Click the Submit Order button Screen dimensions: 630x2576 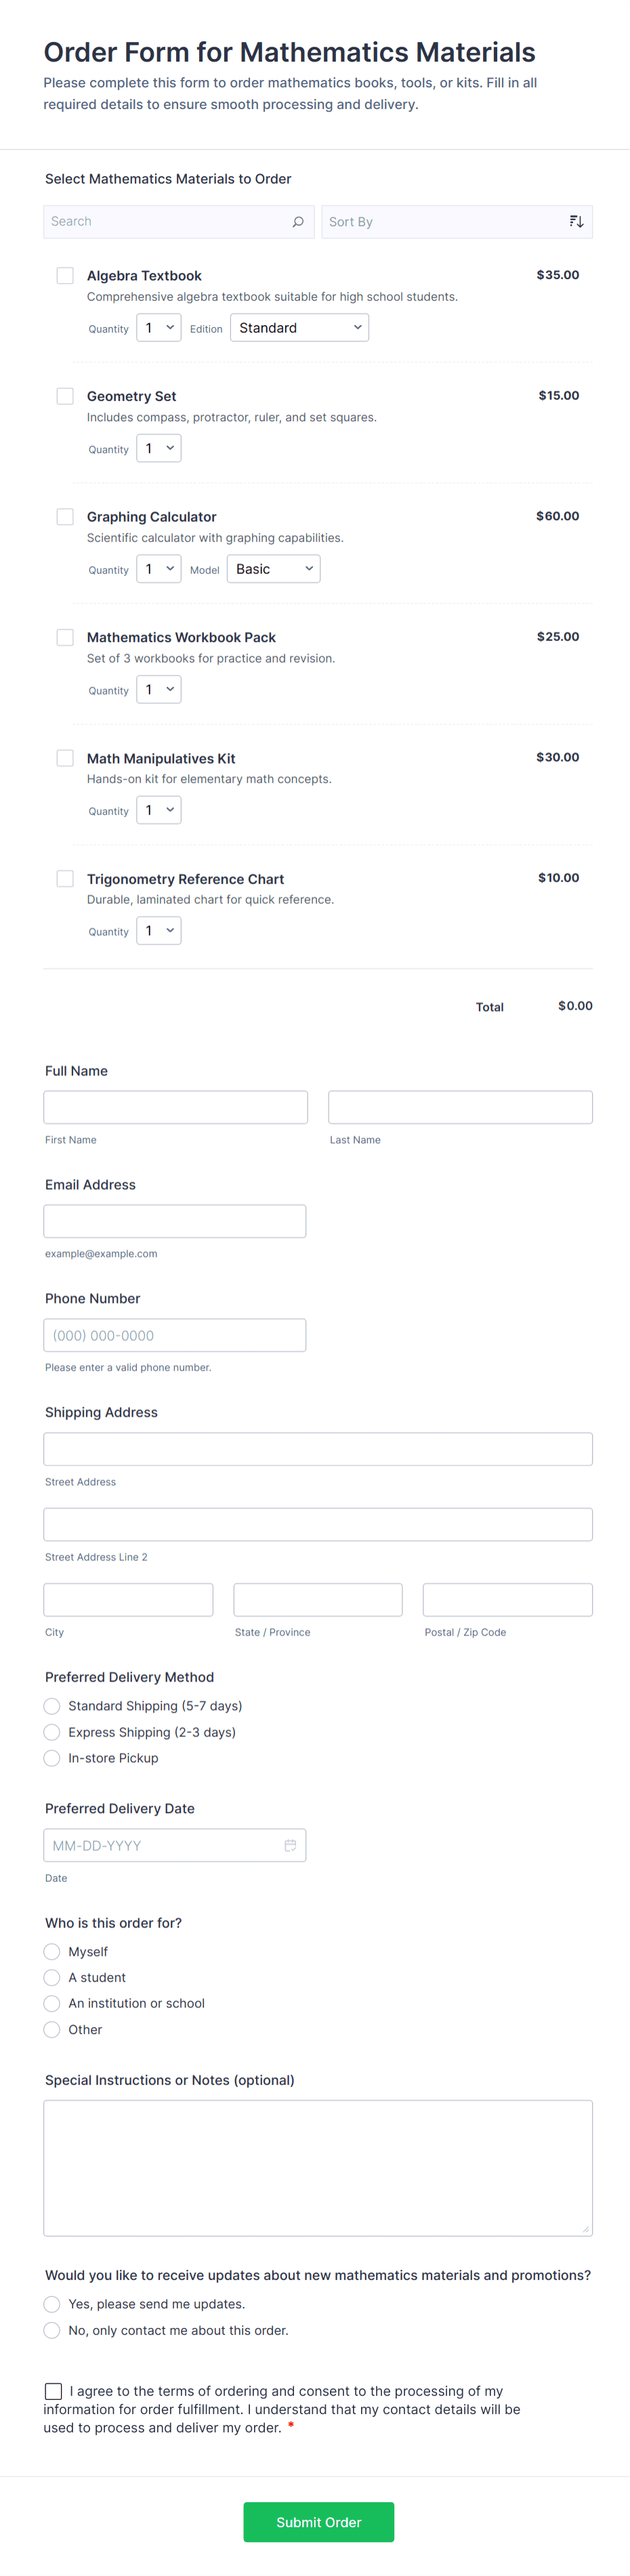click(318, 2521)
